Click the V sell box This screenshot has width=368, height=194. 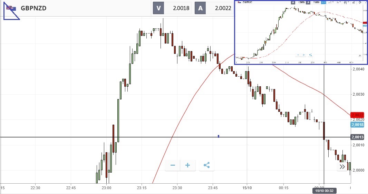point(158,8)
